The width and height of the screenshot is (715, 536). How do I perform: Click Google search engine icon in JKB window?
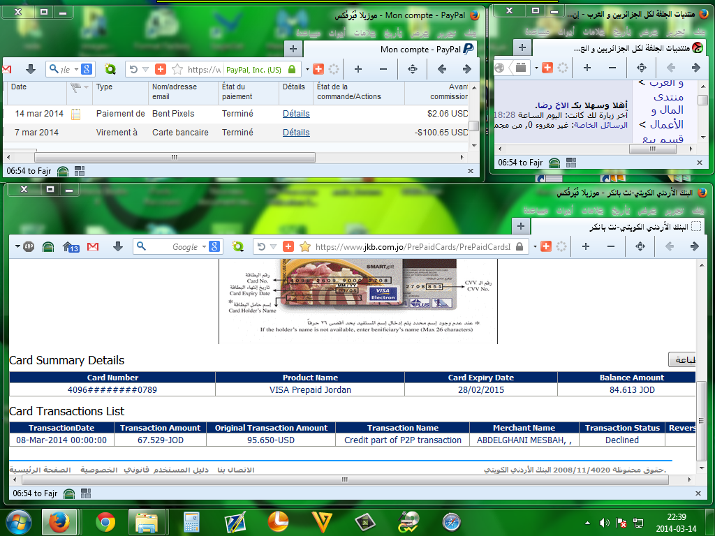(214, 246)
